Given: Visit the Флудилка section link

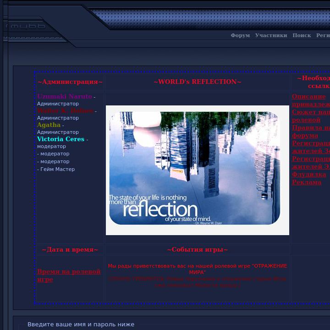Looking at the screenshot, I should [309, 174].
